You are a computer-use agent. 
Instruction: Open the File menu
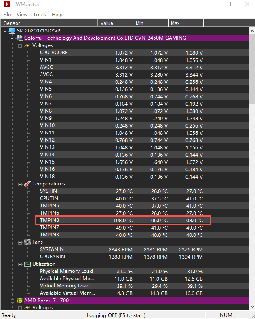pos(7,15)
